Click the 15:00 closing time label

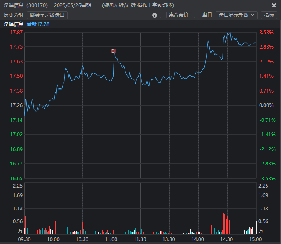pyautogui.click(x=255, y=239)
